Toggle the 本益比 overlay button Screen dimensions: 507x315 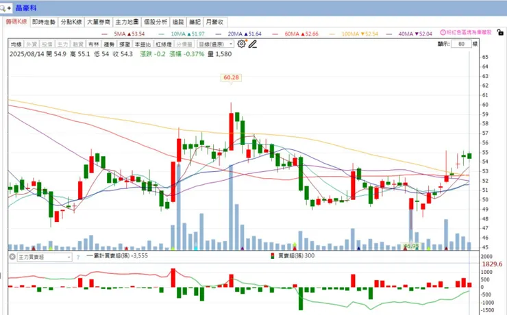click(143, 45)
